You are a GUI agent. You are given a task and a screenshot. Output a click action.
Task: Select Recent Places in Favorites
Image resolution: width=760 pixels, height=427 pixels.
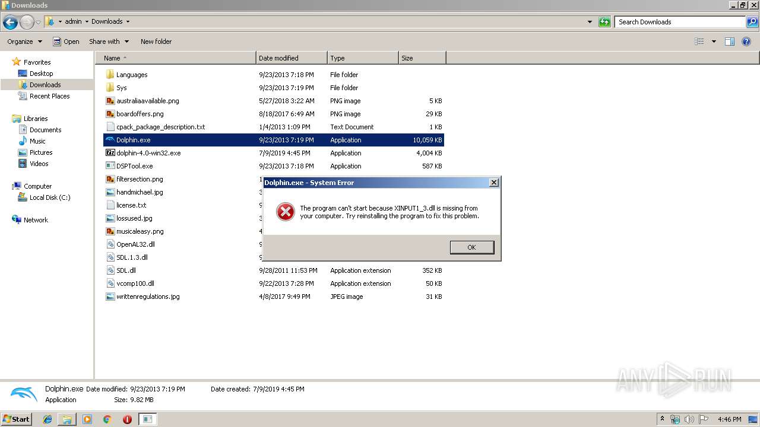[49, 96]
